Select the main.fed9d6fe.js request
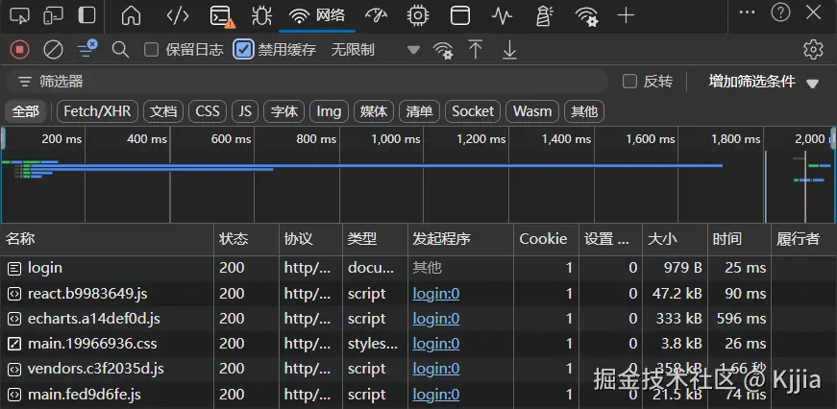Screen dimensions: 837x409 coord(419,395)
